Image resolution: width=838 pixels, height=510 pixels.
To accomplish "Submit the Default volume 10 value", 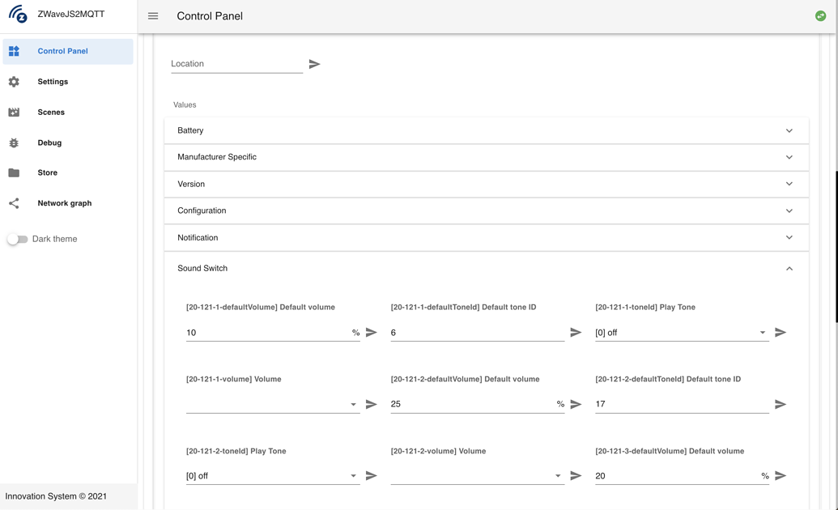I will coord(371,332).
